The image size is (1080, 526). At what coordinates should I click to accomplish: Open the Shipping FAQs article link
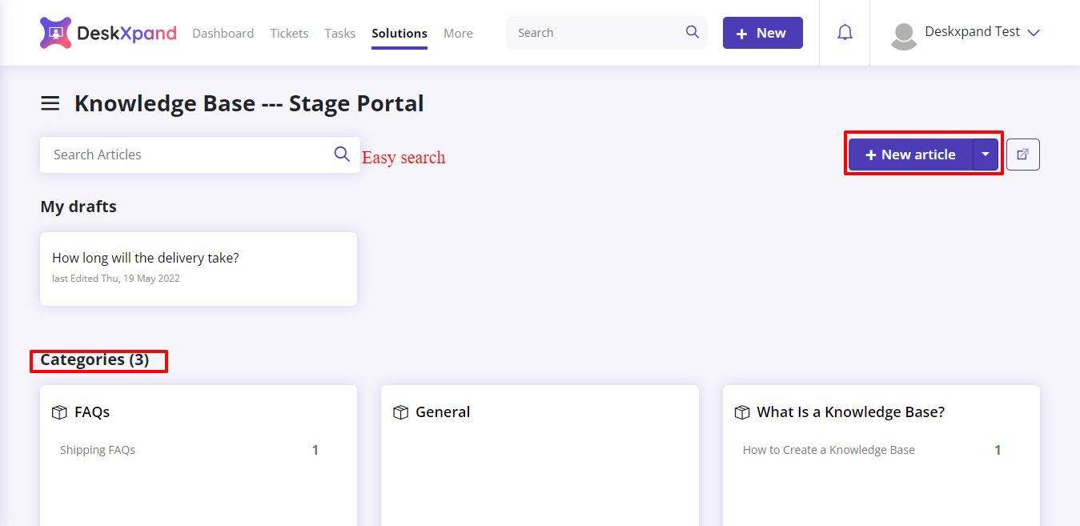coord(97,450)
